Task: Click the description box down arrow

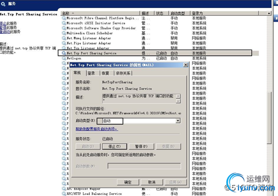Action: pyautogui.click(x=178, y=101)
